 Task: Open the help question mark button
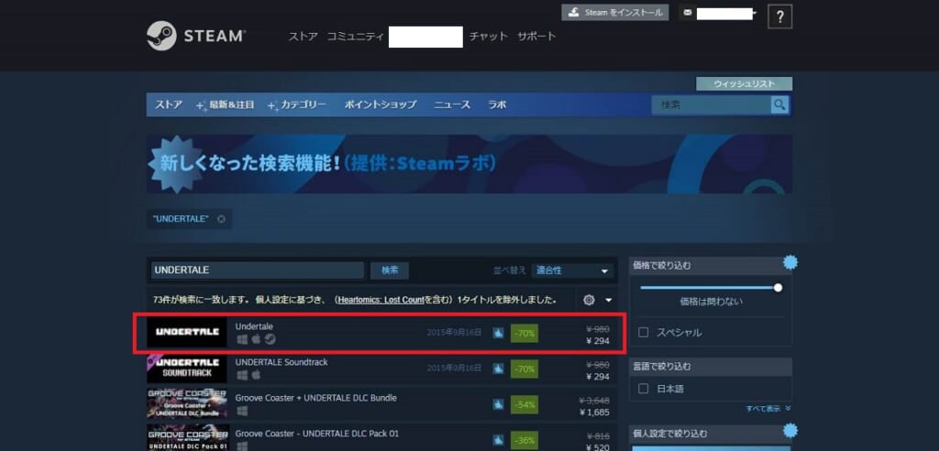click(x=779, y=16)
